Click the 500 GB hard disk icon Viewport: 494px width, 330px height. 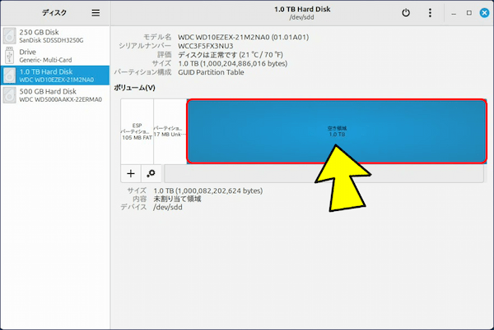[x=10, y=96]
